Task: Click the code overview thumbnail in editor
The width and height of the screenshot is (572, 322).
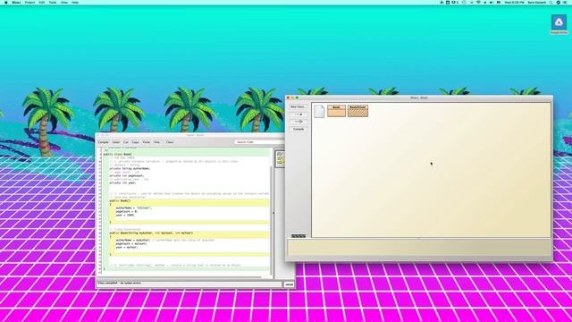Action: (x=280, y=159)
